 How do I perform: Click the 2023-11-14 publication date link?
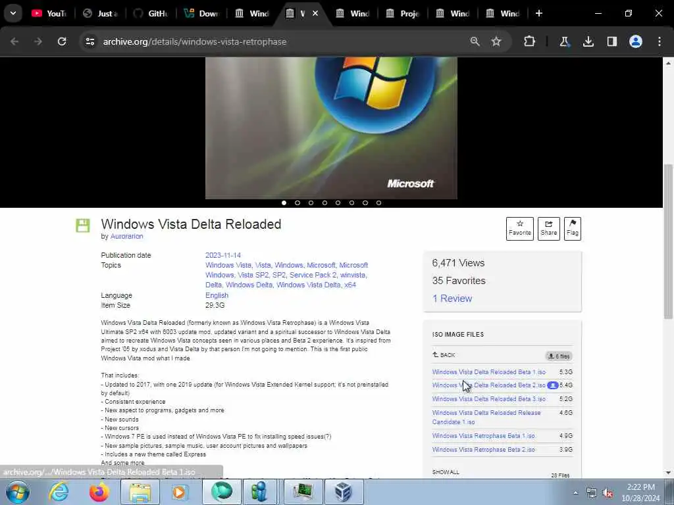(x=223, y=255)
